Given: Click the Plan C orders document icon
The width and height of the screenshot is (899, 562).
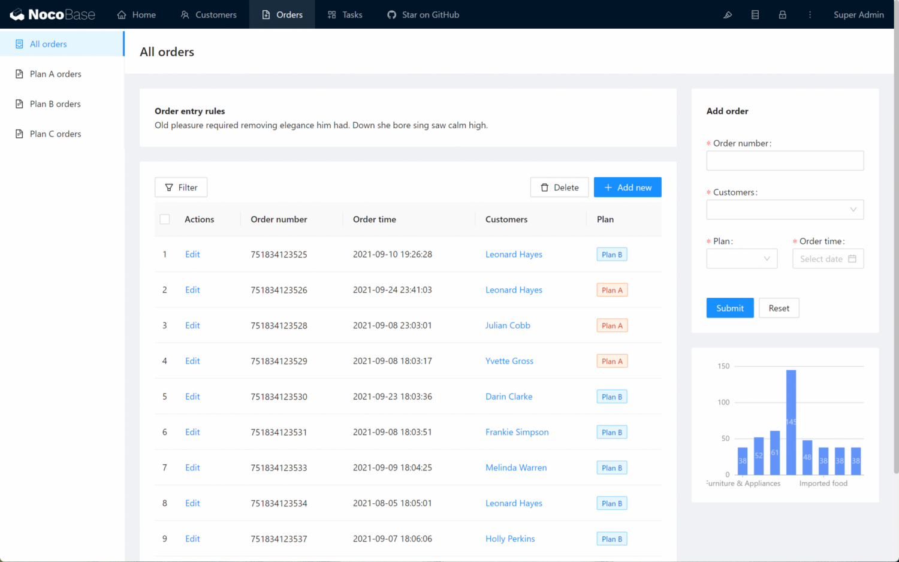Looking at the screenshot, I should pyautogui.click(x=19, y=134).
